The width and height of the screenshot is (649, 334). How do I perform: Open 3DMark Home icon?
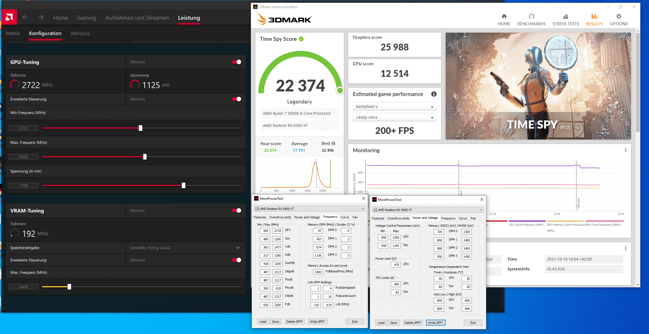(504, 17)
